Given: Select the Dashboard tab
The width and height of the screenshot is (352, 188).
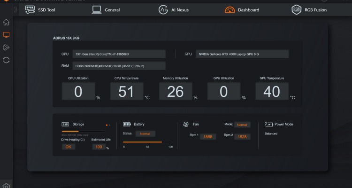Looking at the screenshot, I should click(x=242, y=10).
